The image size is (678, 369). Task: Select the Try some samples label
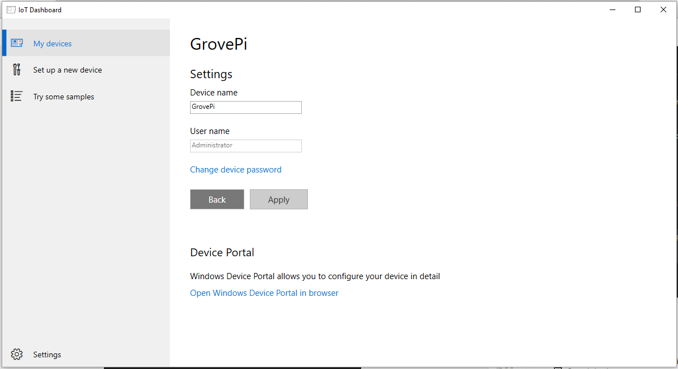64,97
